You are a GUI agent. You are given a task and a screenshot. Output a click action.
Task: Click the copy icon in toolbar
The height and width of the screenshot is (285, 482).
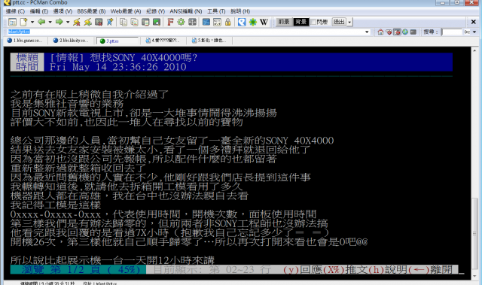(x=124, y=22)
